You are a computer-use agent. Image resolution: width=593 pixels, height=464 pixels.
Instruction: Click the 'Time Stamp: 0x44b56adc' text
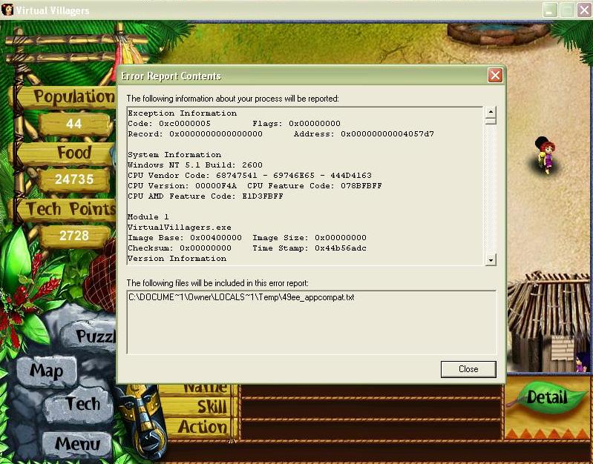point(309,248)
